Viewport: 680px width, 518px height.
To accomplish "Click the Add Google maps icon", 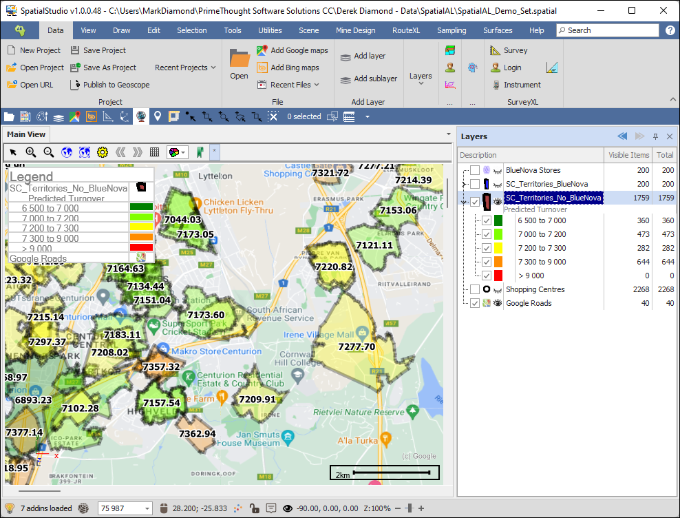I will click(x=262, y=50).
